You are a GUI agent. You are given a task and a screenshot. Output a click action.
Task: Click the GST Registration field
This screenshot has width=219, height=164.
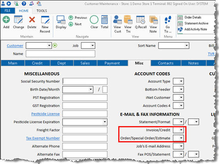(x=85, y=106)
